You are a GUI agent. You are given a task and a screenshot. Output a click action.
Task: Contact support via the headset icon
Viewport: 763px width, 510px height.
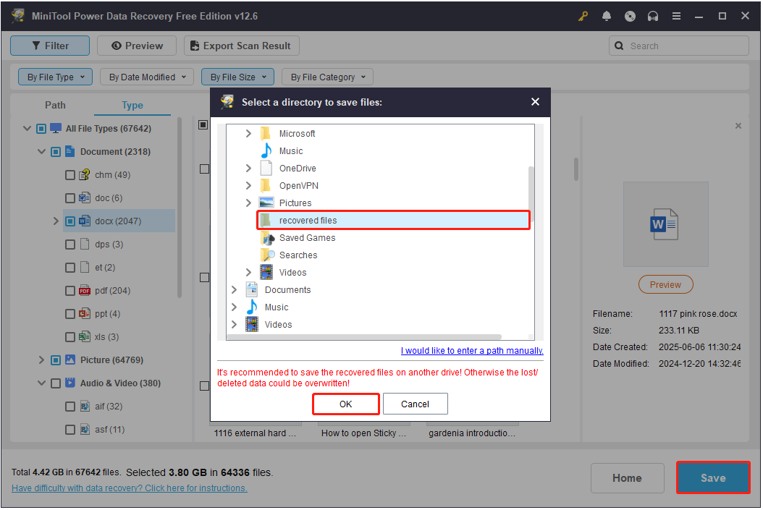[653, 15]
